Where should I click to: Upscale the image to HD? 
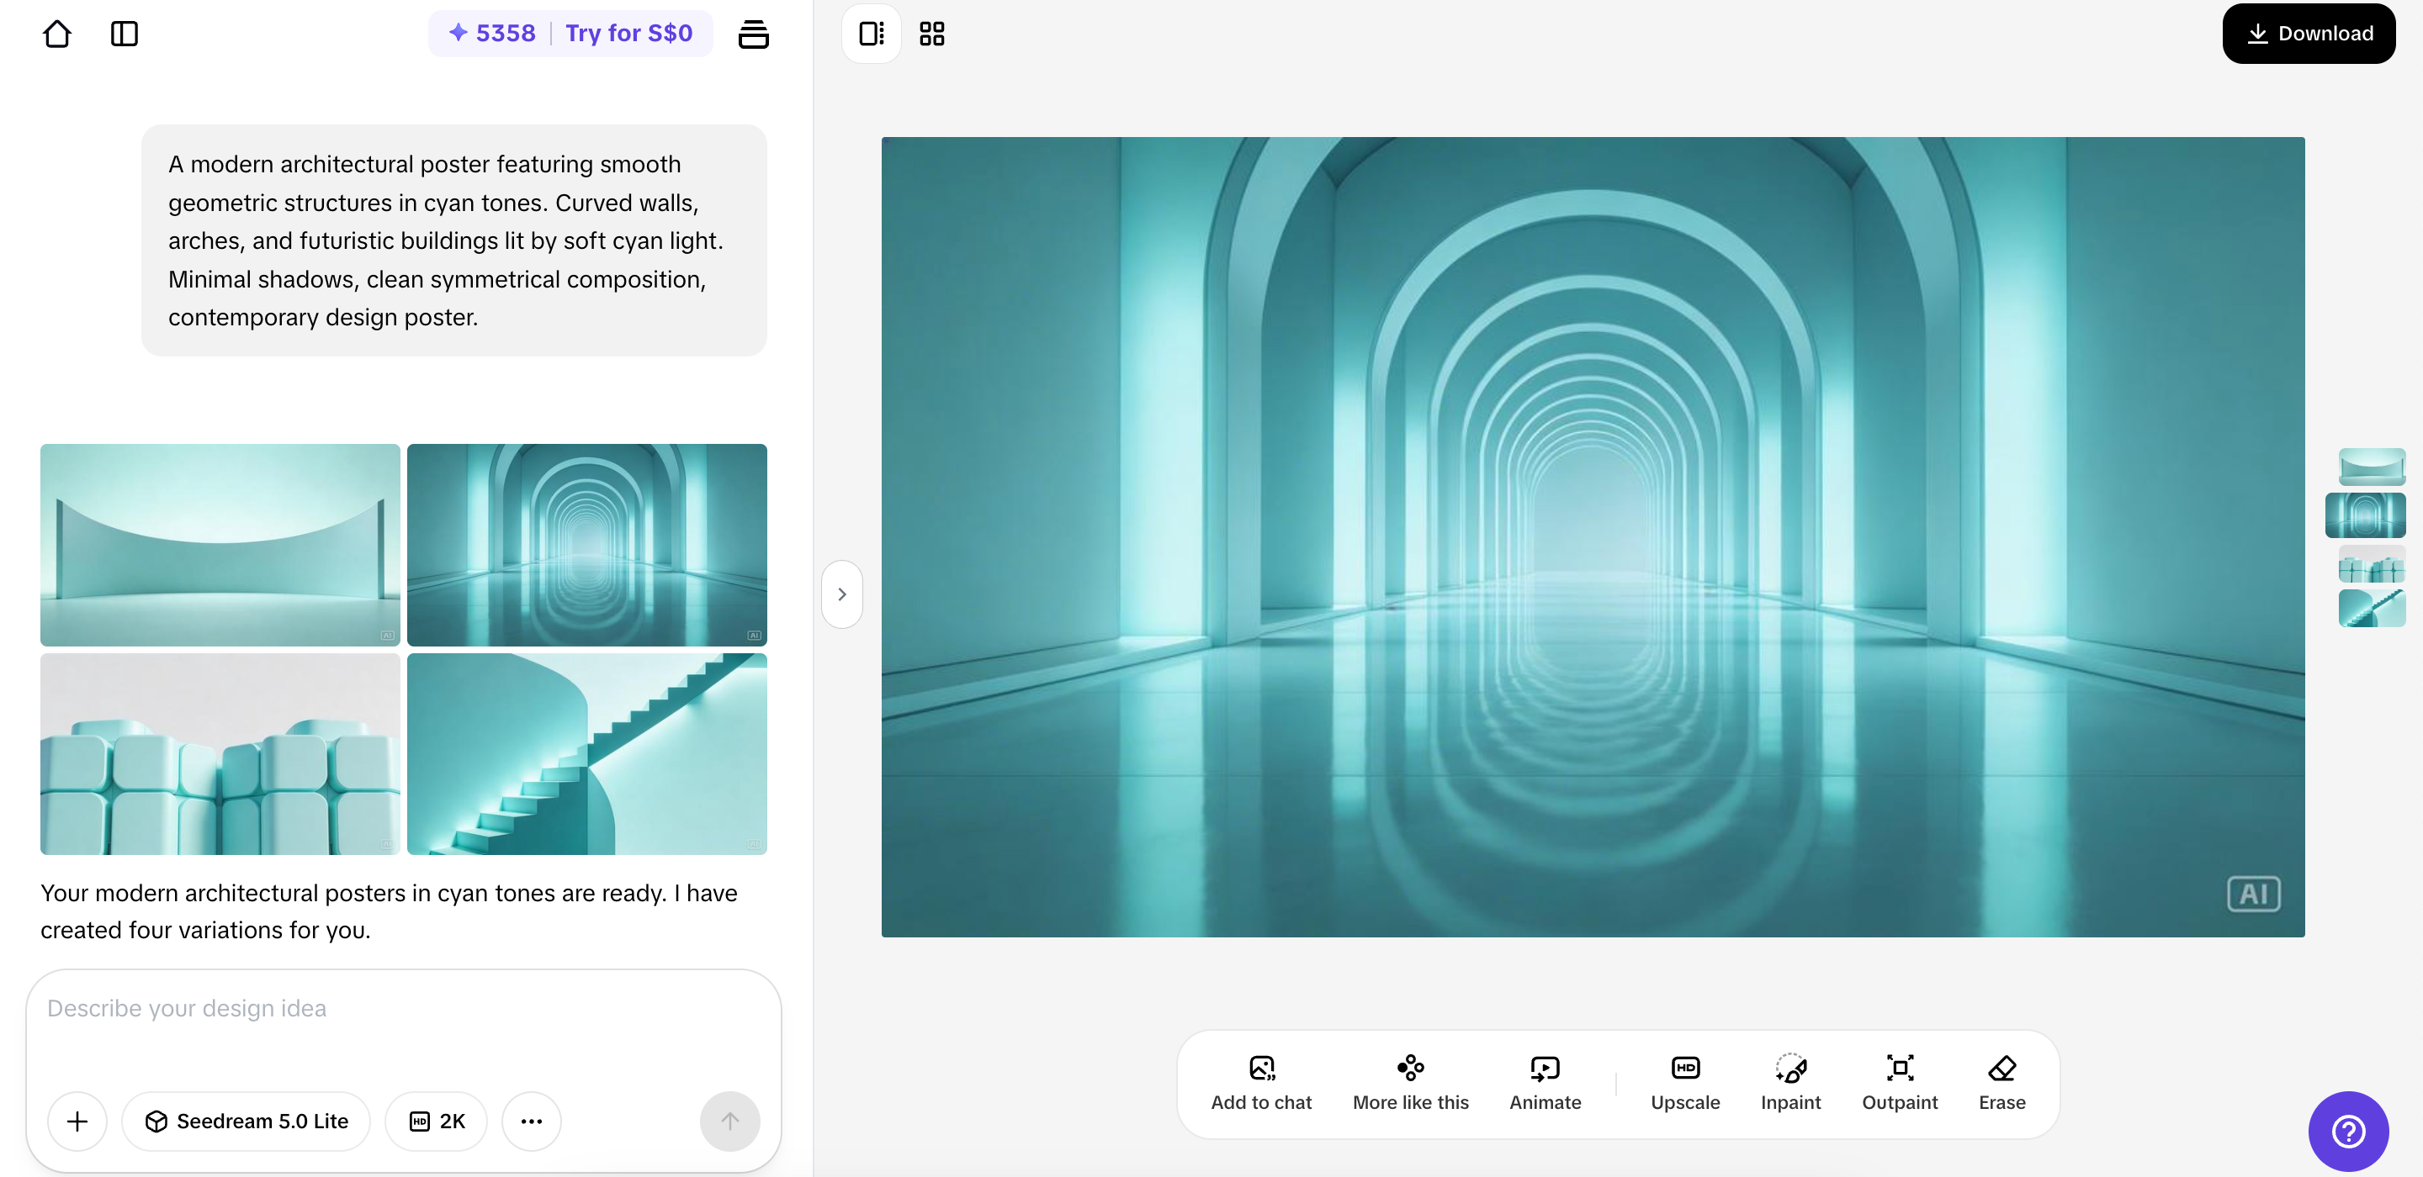[1684, 1082]
